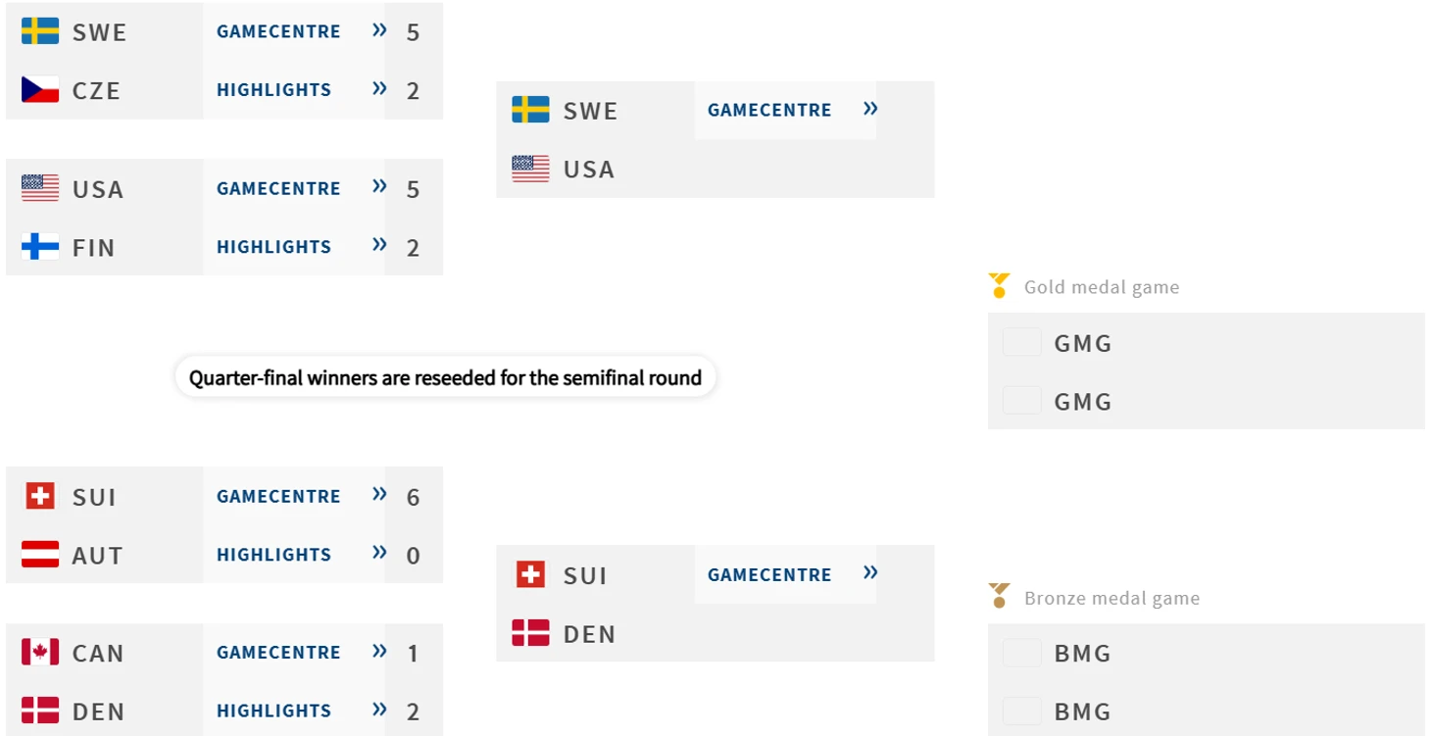Select first GMG placeholder team slot

[x=1206, y=343]
